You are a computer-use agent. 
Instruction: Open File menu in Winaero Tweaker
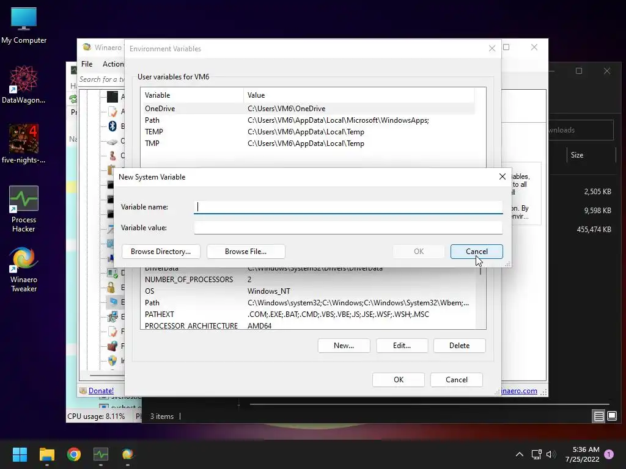click(x=87, y=64)
